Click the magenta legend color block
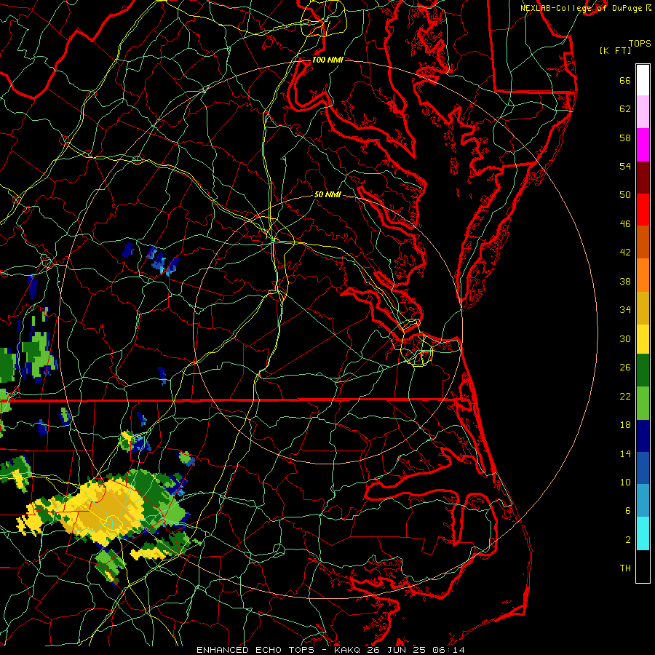This screenshot has height=655, width=655. (x=643, y=145)
